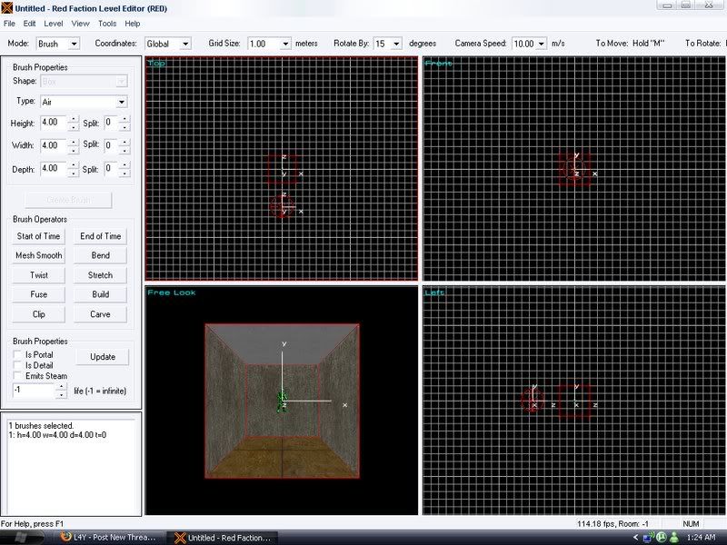This screenshot has width=727, height=545.
Task: Click the network icon in system tray
Action: coord(648,538)
